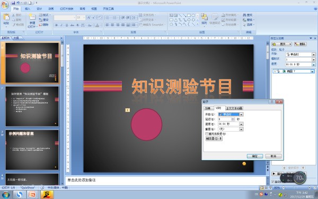Expand the Start (开始) dropdown in dialog

tap(241, 115)
